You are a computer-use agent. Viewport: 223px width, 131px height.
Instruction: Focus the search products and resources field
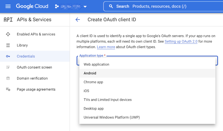[171, 6]
